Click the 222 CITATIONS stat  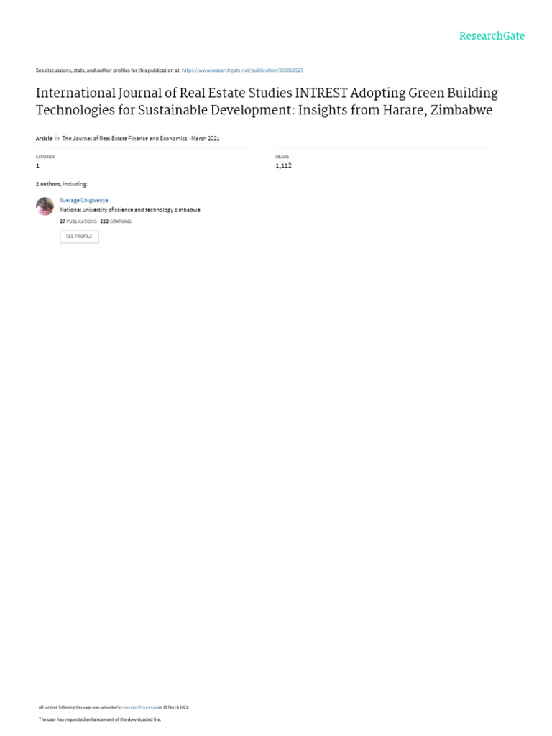(x=116, y=221)
